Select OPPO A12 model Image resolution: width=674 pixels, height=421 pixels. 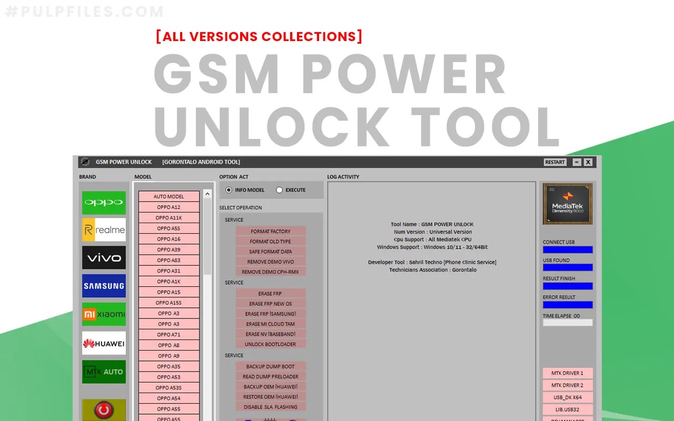point(169,207)
